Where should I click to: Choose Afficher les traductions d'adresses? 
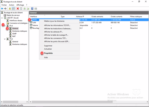click(59, 29)
